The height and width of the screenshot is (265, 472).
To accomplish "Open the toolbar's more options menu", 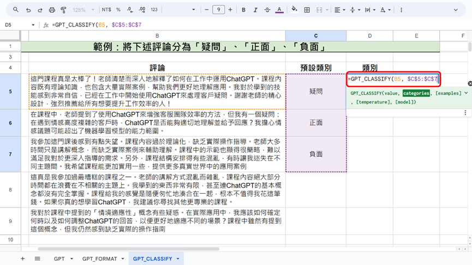I will tap(401, 10).
